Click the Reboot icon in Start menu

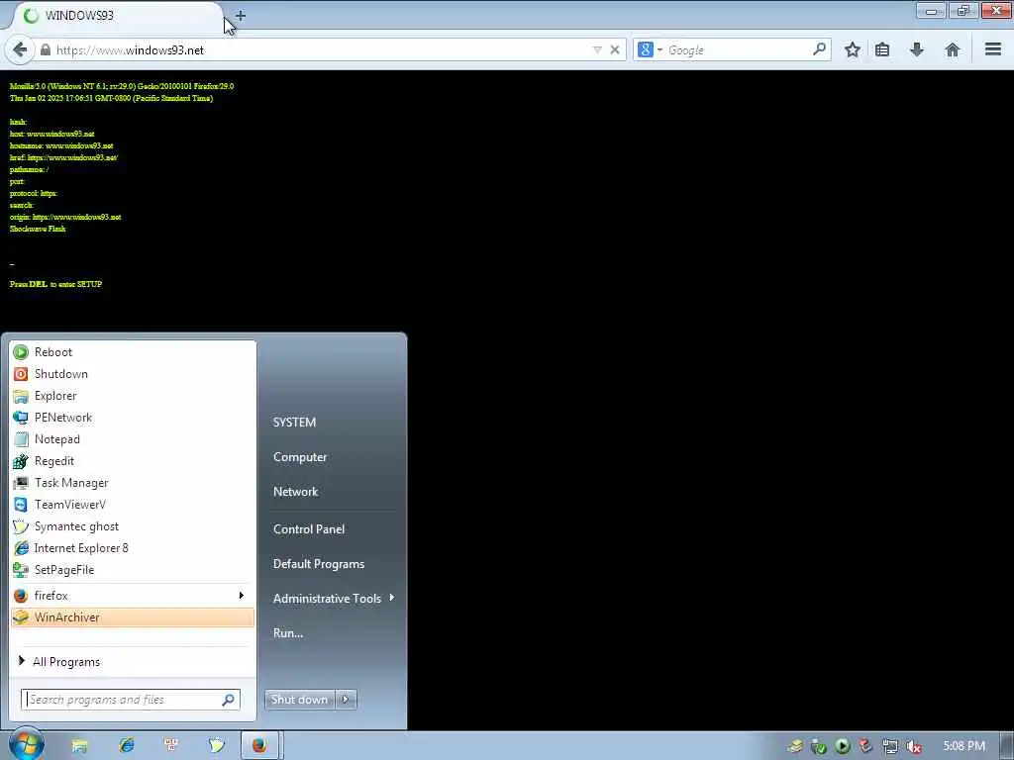[x=21, y=352]
